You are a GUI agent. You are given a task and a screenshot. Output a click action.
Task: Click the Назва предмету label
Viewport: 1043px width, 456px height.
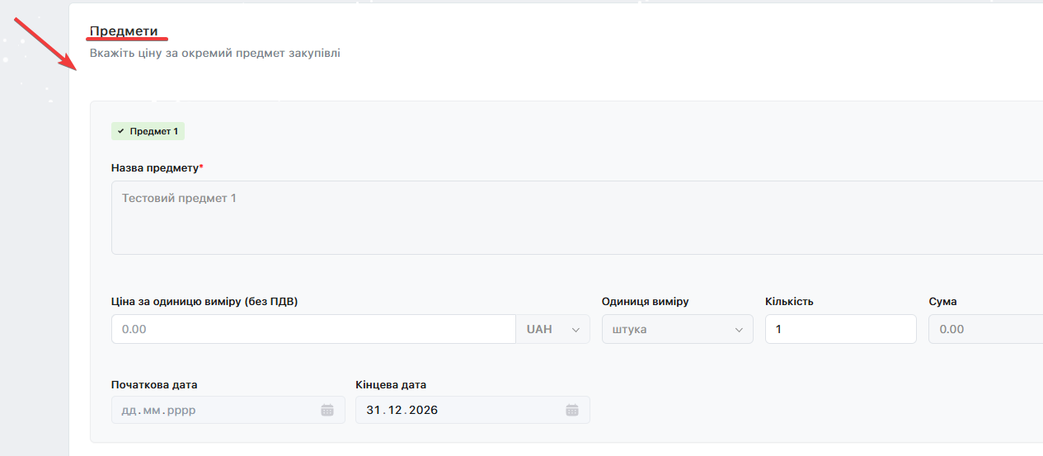(155, 168)
